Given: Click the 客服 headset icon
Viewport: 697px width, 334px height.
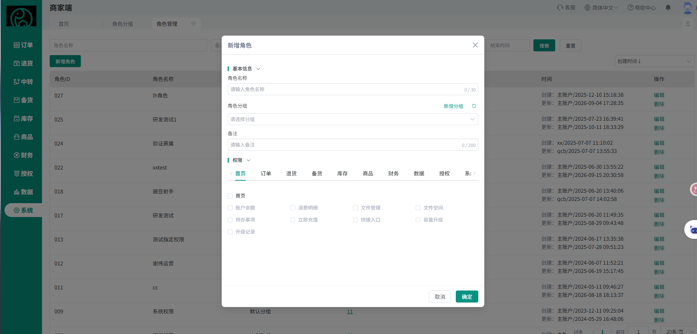Looking at the screenshot, I should (x=560, y=7).
